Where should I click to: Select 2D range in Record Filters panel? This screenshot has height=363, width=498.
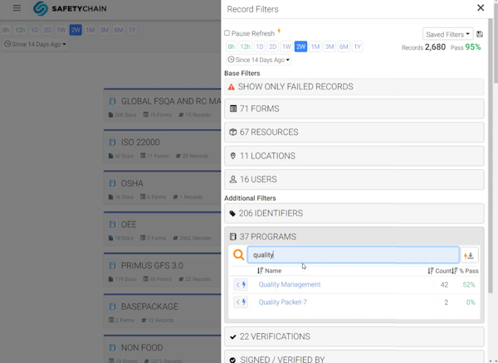click(x=272, y=46)
